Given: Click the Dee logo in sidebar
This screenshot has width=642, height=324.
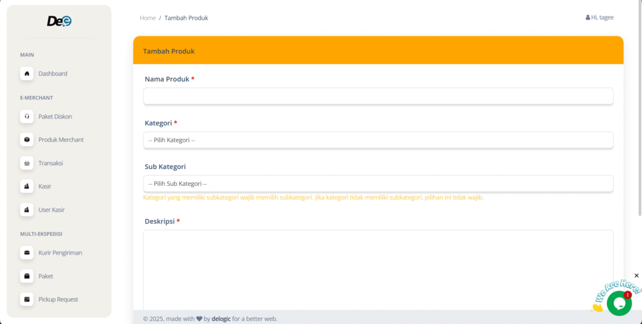Looking at the screenshot, I should 59,21.
